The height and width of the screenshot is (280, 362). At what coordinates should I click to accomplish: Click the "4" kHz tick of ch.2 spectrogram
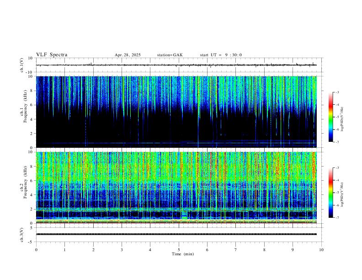tap(32, 195)
